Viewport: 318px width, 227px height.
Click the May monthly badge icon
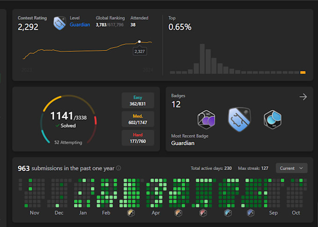pos(178,213)
